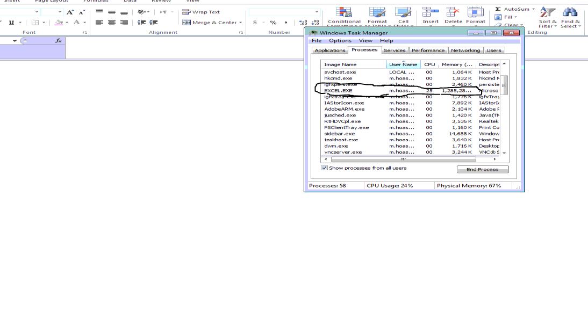Image resolution: width=588 pixels, height=326 pixels.
Task: Apply Merge & Center to cells
Action: coord(209,23)
